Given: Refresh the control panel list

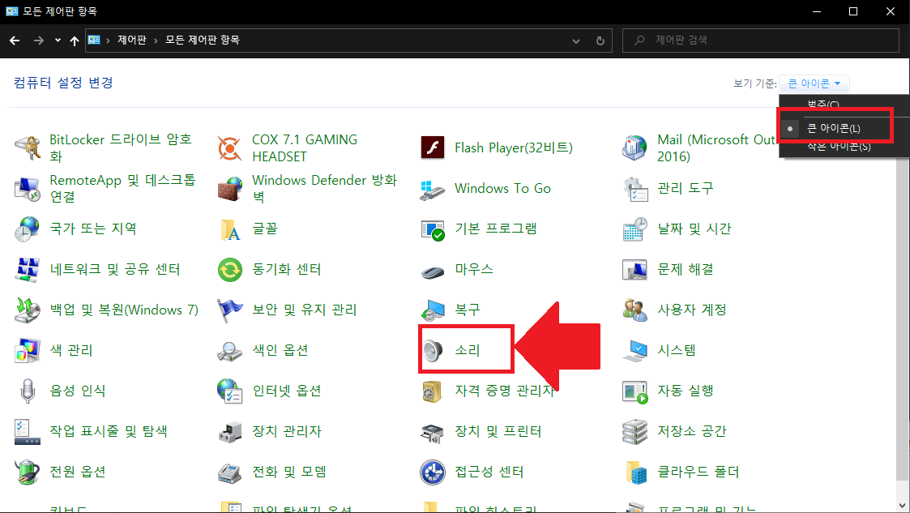Looking at the screenshot, I should pyautogui.click(x=600, y=41).
